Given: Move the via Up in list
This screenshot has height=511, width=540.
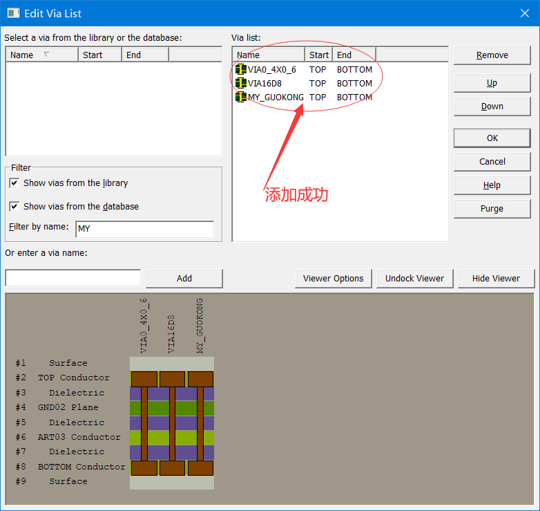Looking at the screenshot, I should click(x=492, y=83).
